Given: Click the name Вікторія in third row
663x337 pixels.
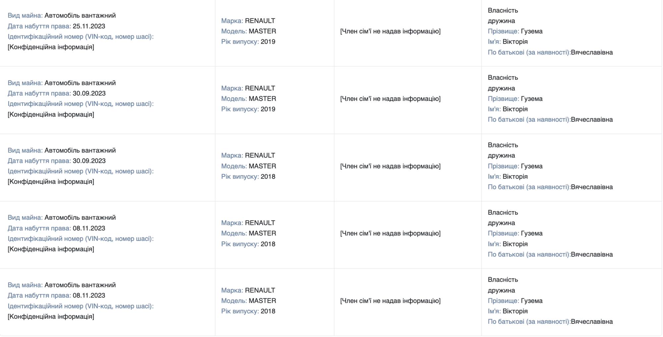Looking at the screenshot, I should point(515,176).
